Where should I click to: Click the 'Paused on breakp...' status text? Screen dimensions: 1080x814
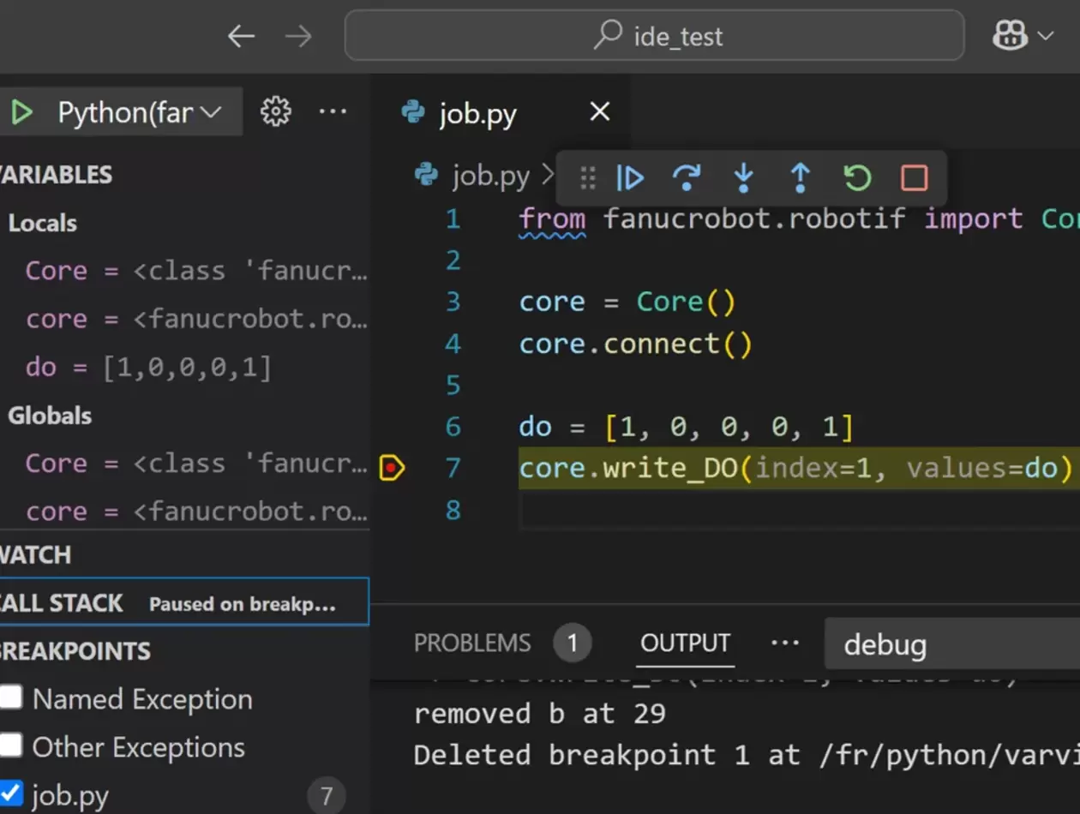click(242, 605)
